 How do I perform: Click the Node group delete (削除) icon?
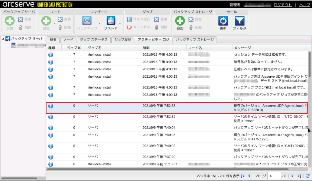pyautogui.click(x=60, y=28)
